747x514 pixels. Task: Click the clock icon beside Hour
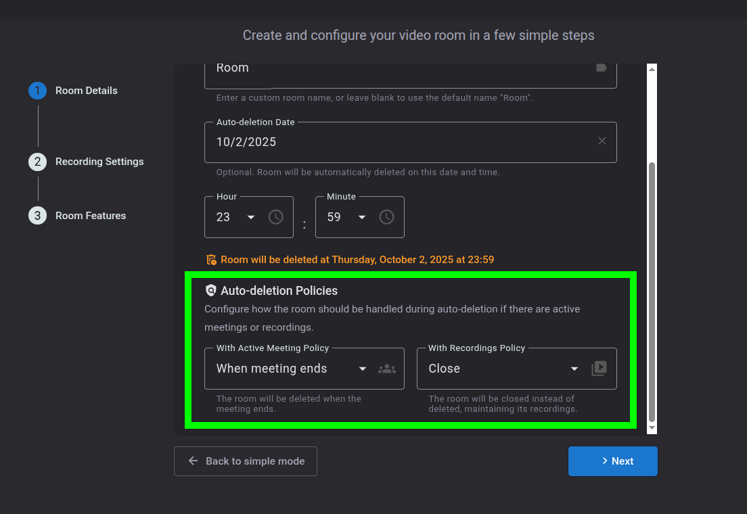pyautogui.click(x=275, y=217)
